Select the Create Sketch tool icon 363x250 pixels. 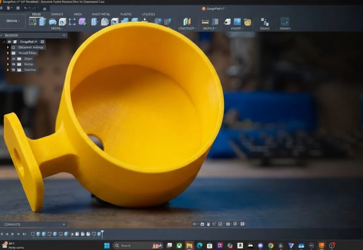coord(33,22)
